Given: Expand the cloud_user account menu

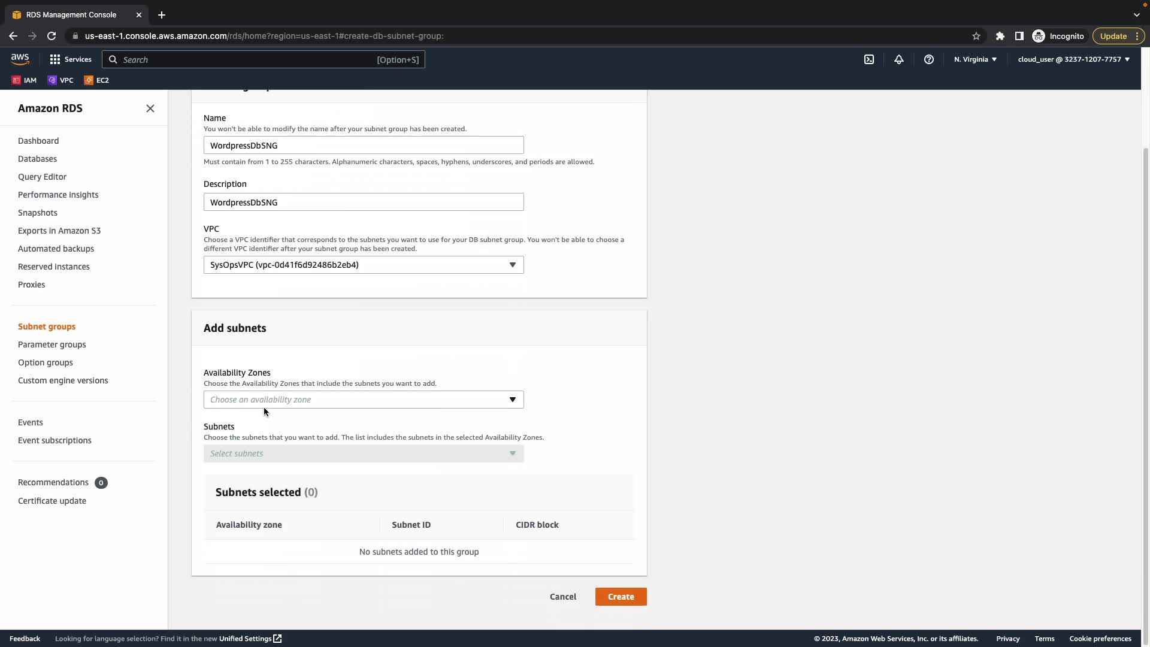Looking at the screenshot, I should pyautogui.click(x=1073, y=59).
